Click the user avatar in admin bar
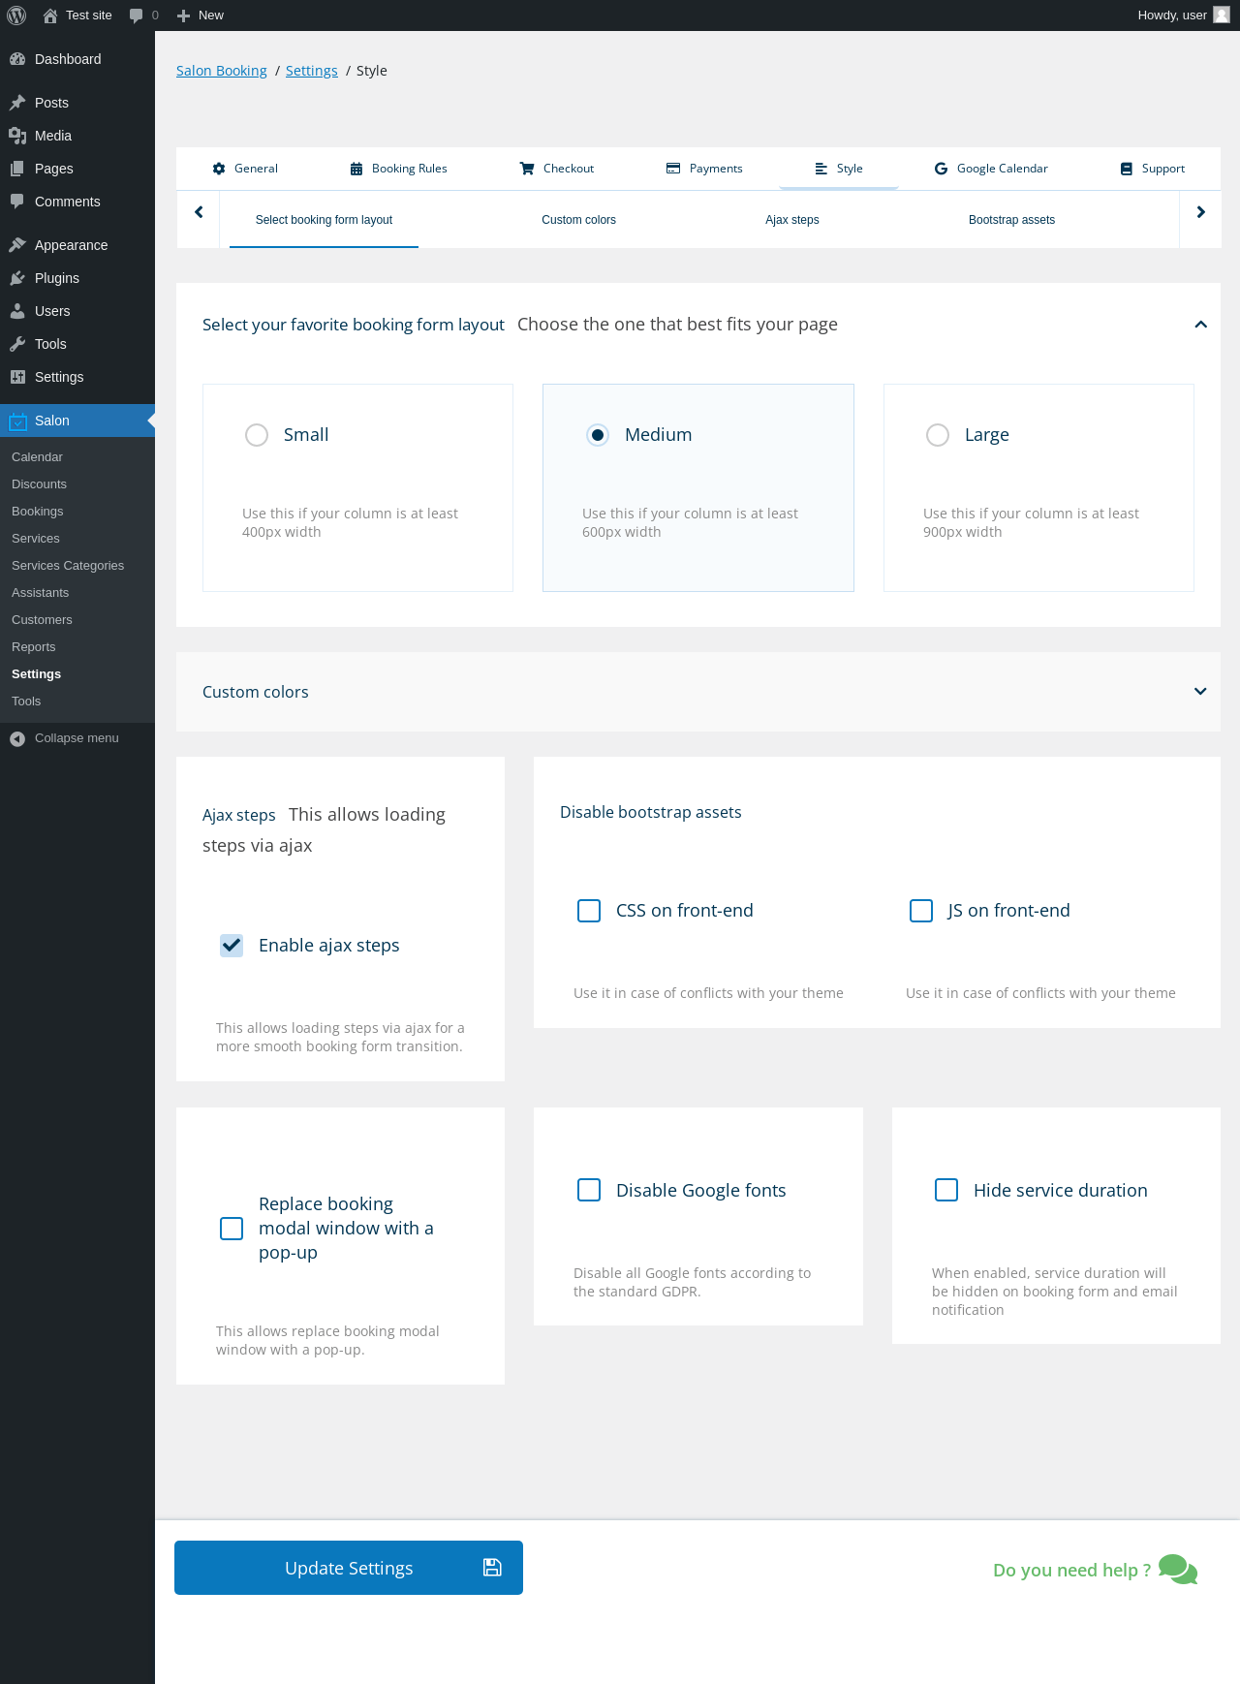The width and height of the screenshot is (1240, 1684). [1222, 16]
